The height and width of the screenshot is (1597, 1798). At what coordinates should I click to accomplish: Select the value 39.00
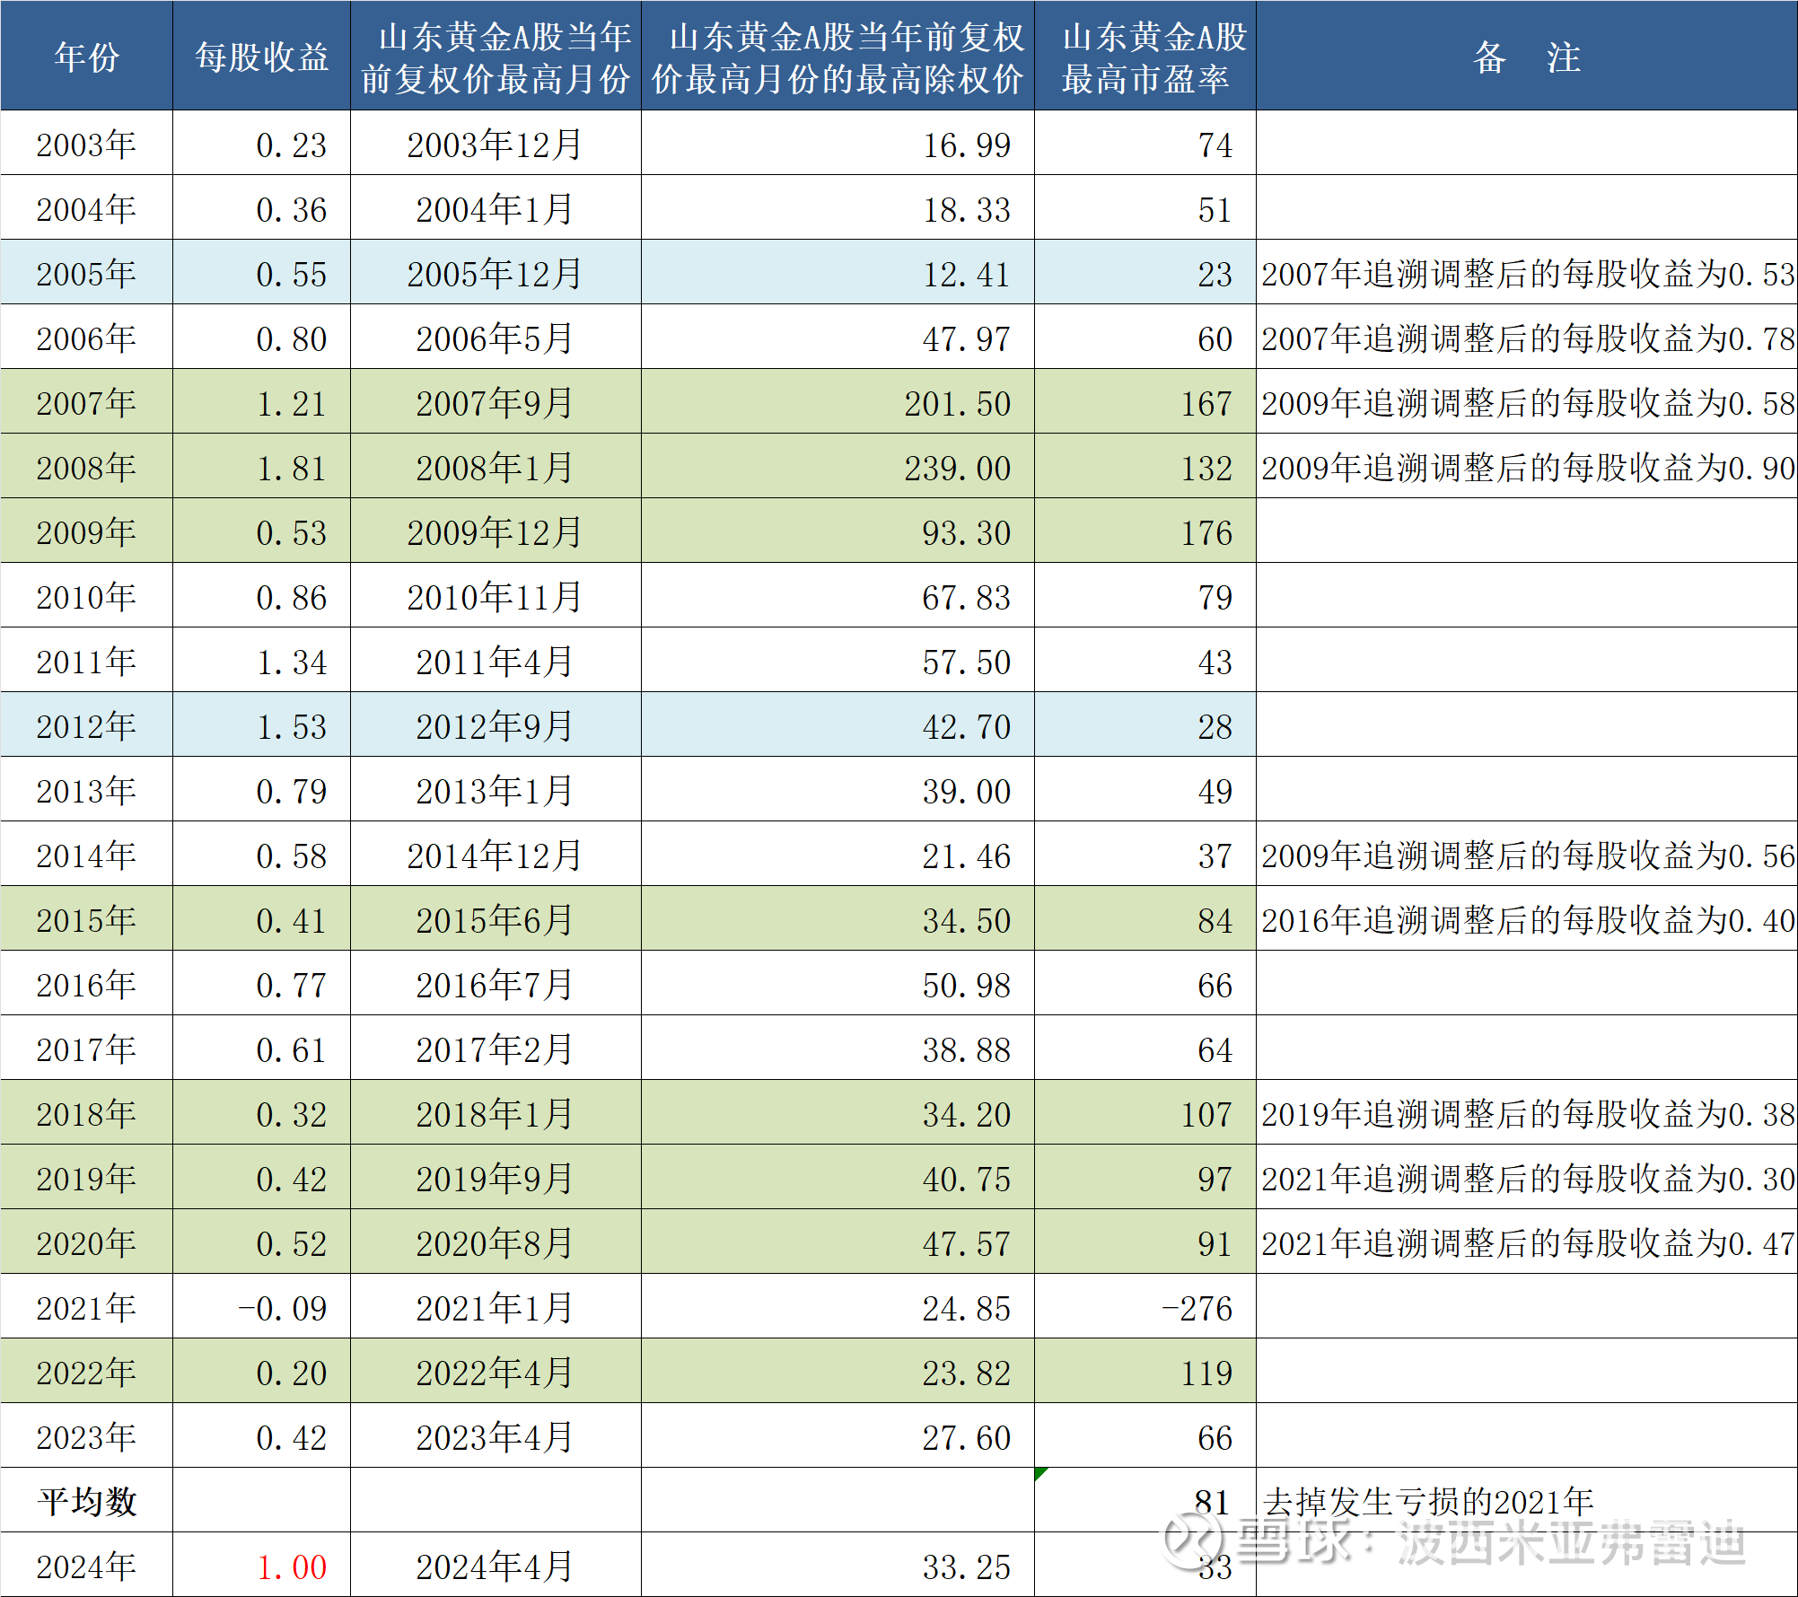click(x=967, y=792)
